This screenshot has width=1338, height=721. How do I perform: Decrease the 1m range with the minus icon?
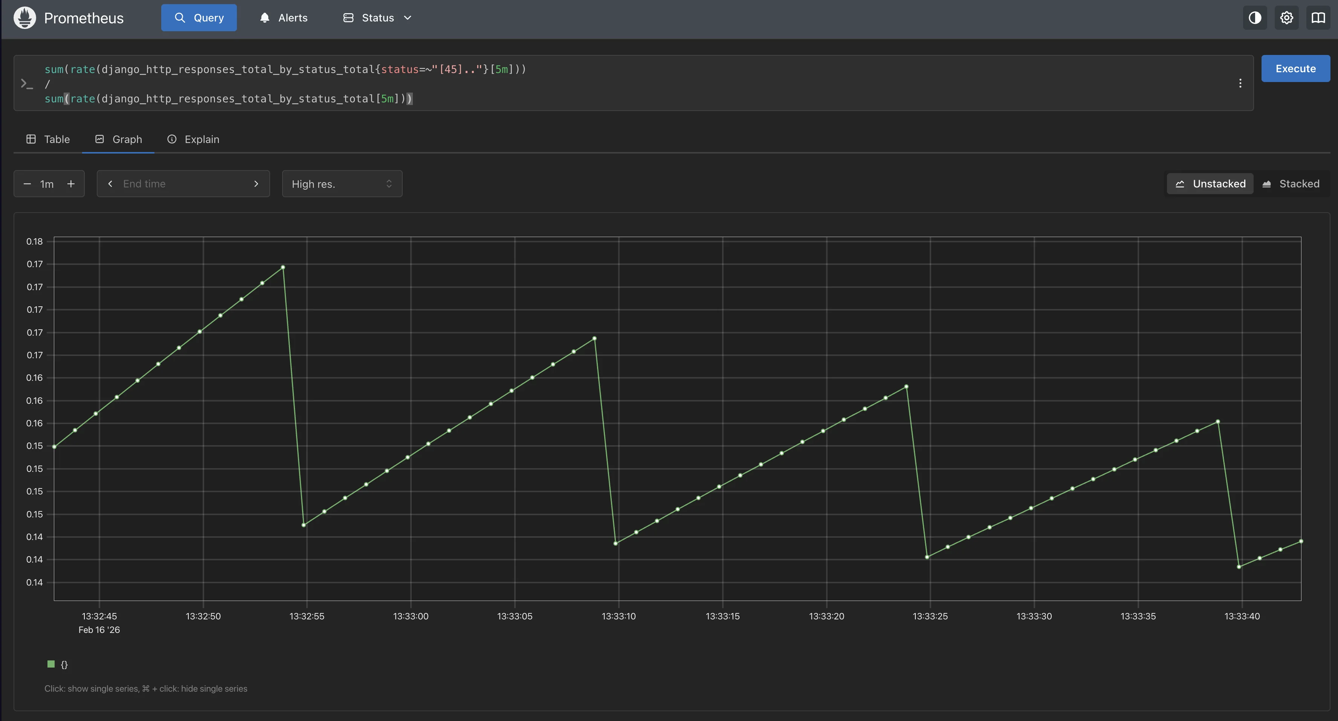pyautogui.click(x=27, y=184)
